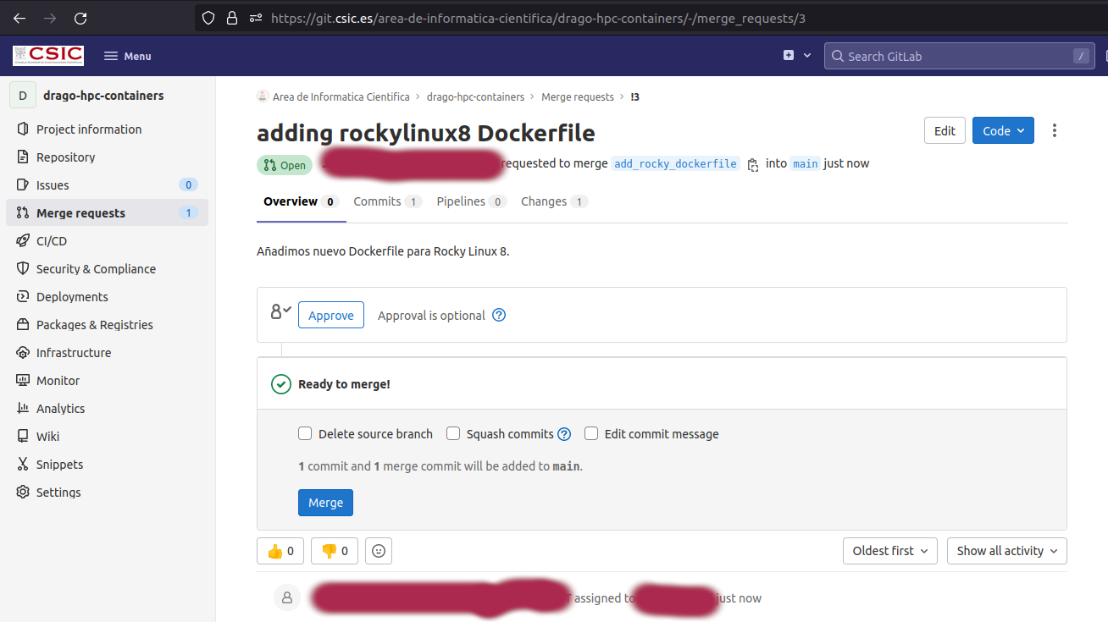Image resolution: width=1108 pixels, height=622 pixels.
Task: Open the emoji reaction picker
Action: pyautogui.click(x=379, y=551)
